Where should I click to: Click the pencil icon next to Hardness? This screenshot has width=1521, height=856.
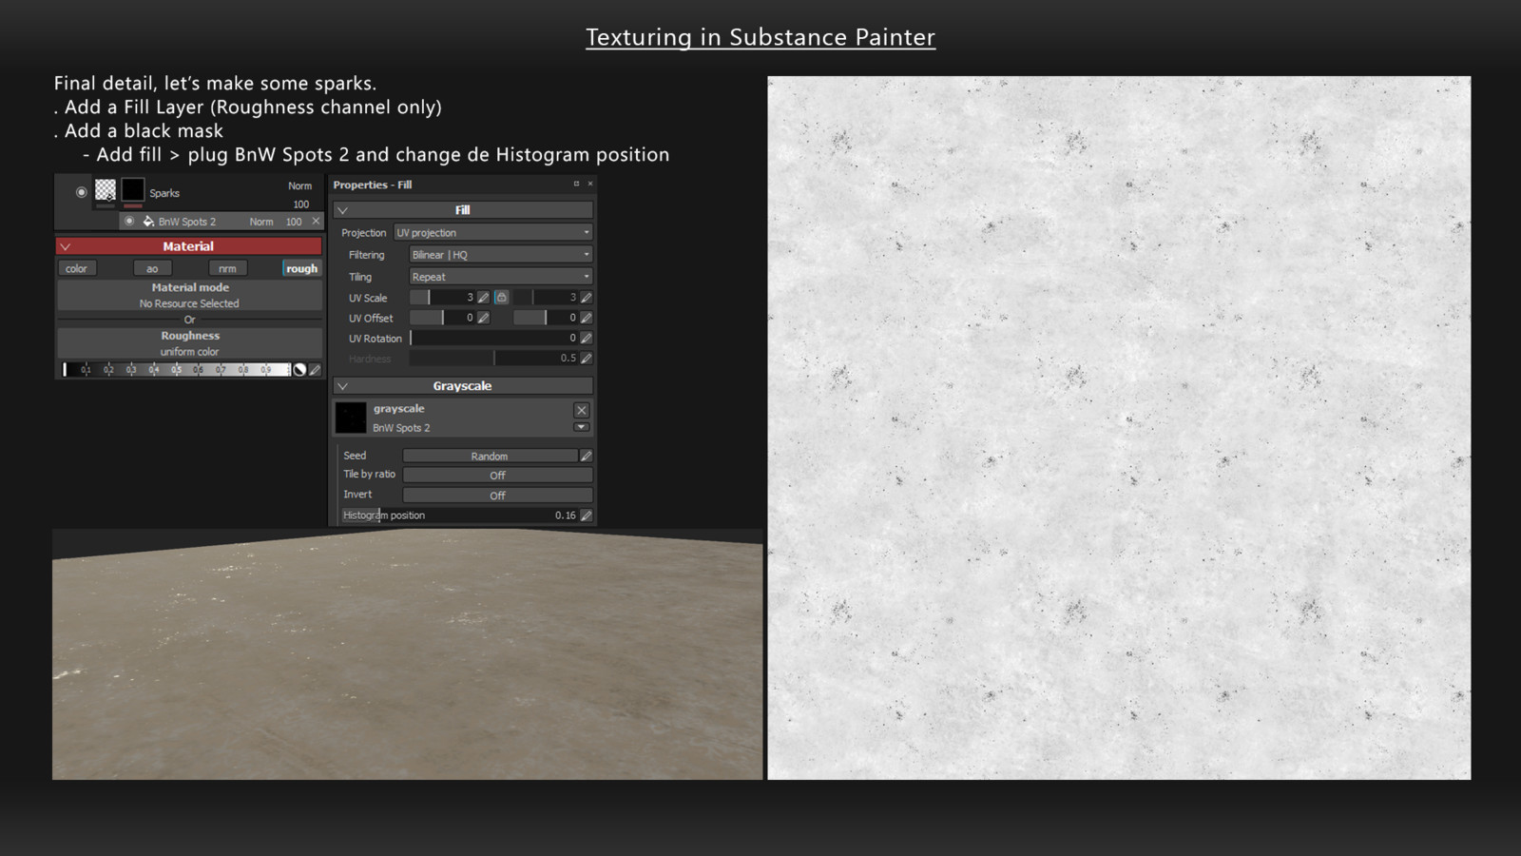tap(587, 359)
